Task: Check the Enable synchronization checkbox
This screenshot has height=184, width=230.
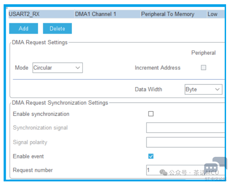Action: point(151,114)
